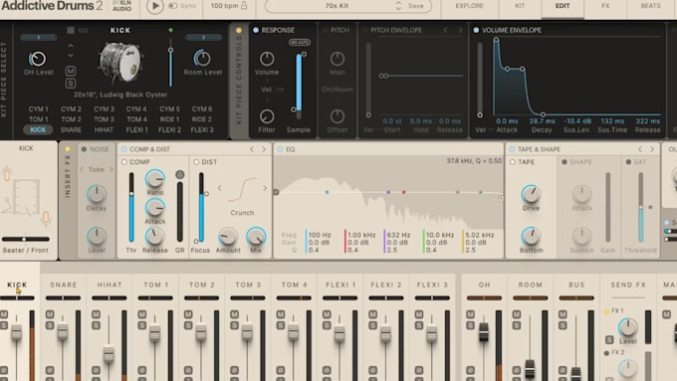Screen dimensions: 677x381
Task: Click the compressor Ratio knob
Action: pyautogui.click(x=154, y=178)
